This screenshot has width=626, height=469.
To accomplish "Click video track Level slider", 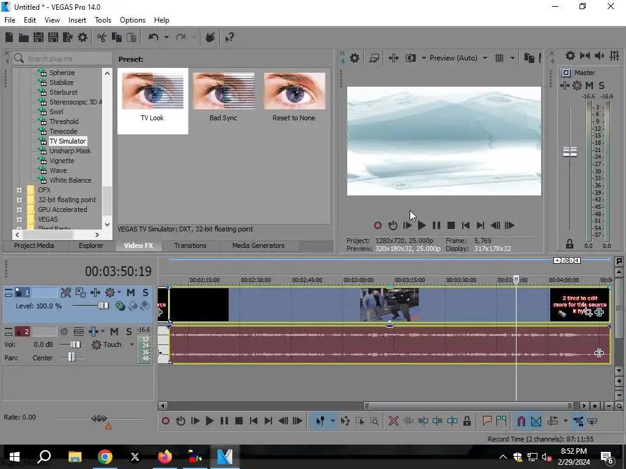I will point(103,306).
